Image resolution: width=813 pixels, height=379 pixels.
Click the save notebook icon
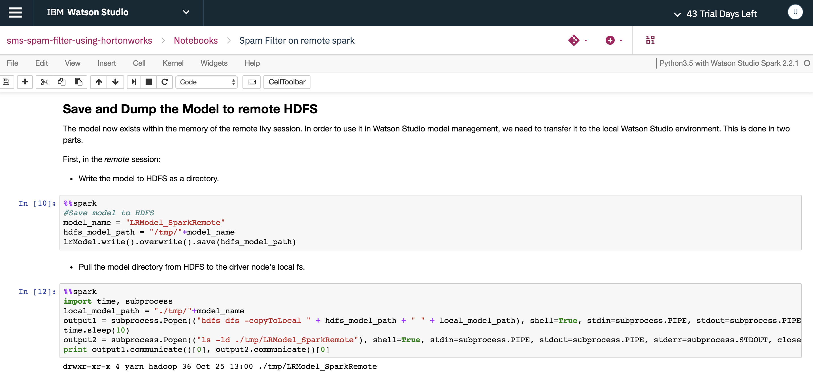(x=6, y=82)
